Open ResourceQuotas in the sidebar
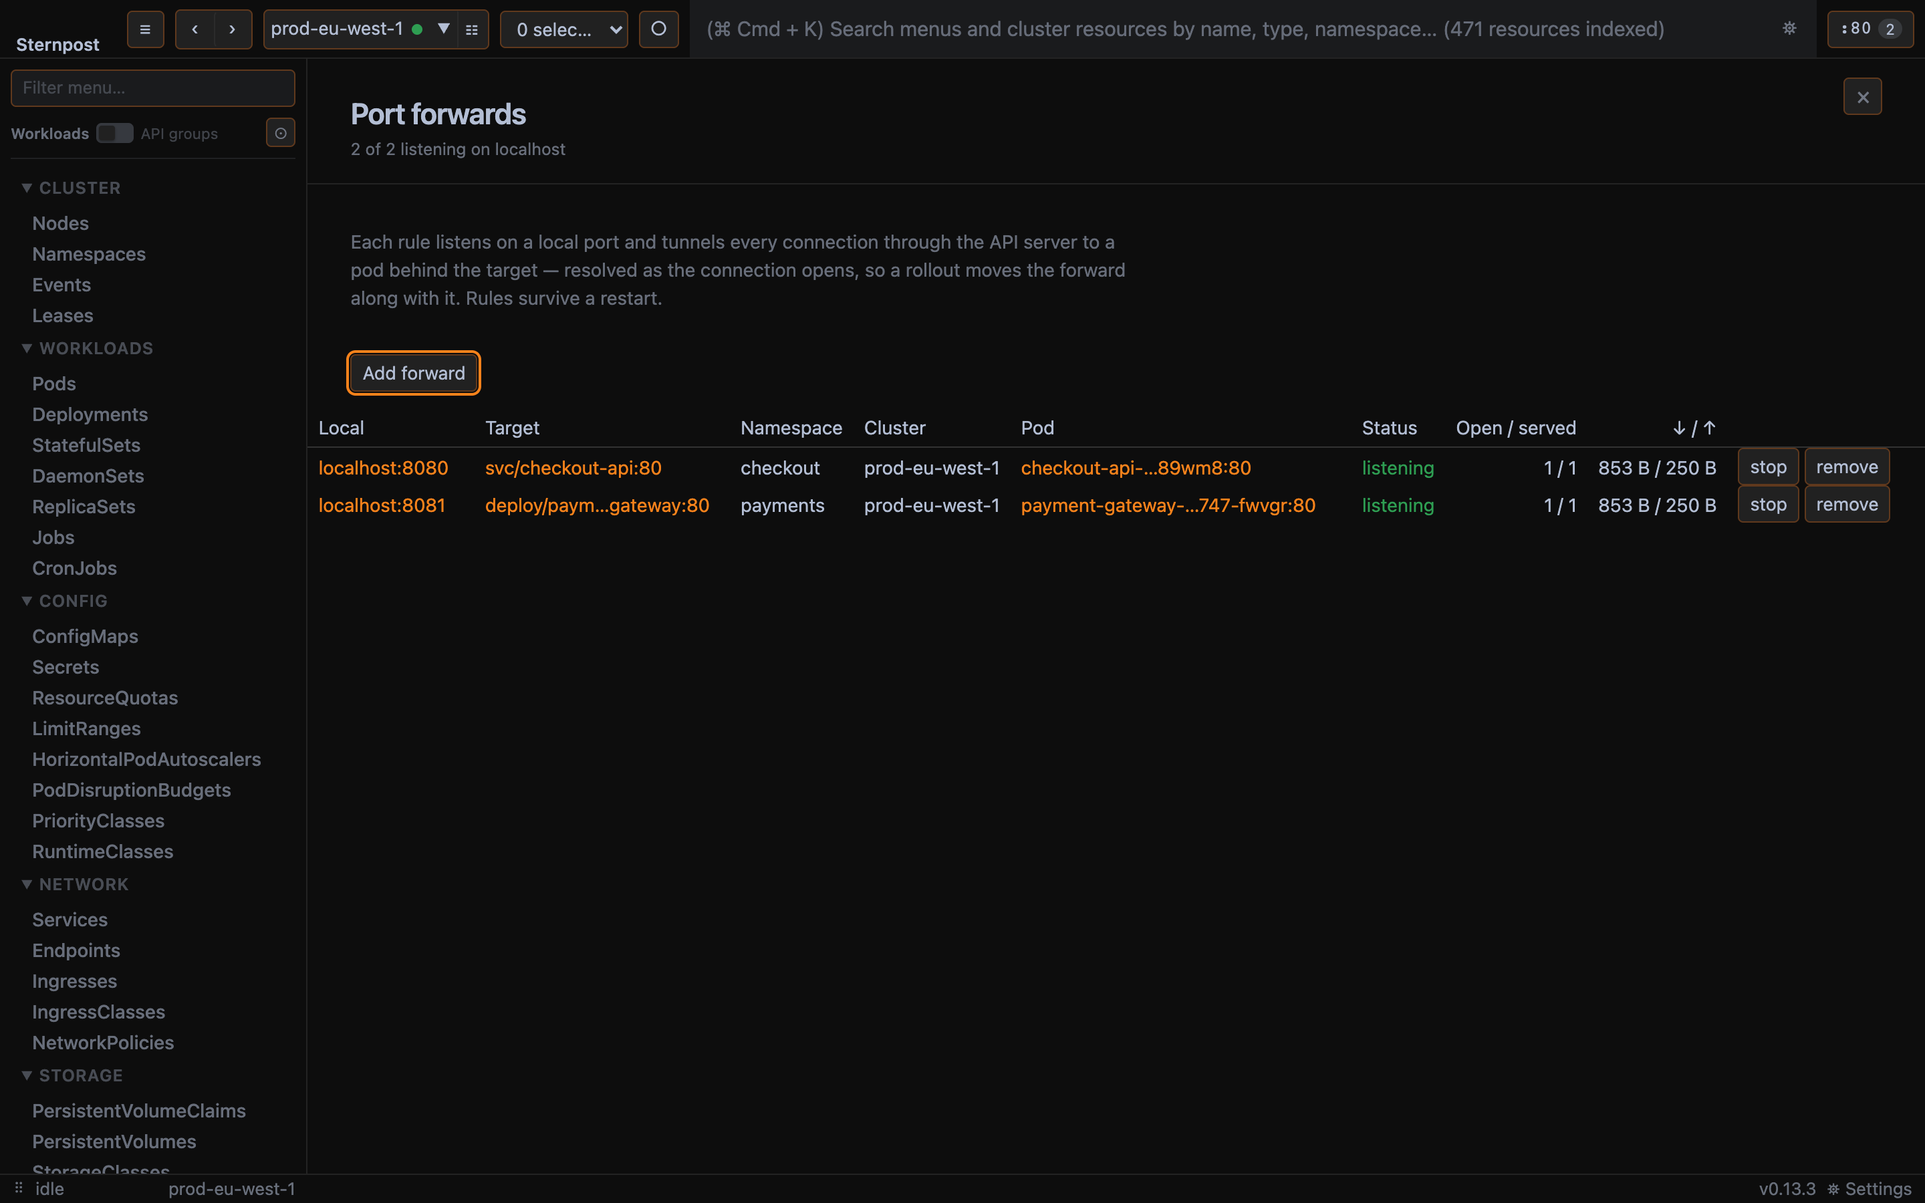The height and width of the screenshot is (1203, 1925). (105, 698)
